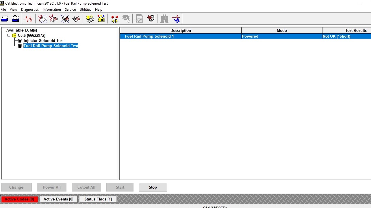Open the Help menu
371x208 pixels.
(x=99, y=10)
